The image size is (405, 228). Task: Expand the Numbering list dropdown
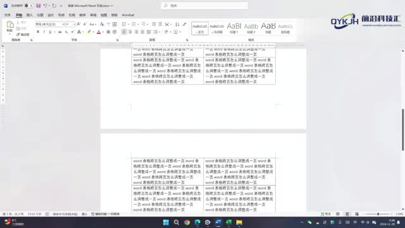[138, 24]
